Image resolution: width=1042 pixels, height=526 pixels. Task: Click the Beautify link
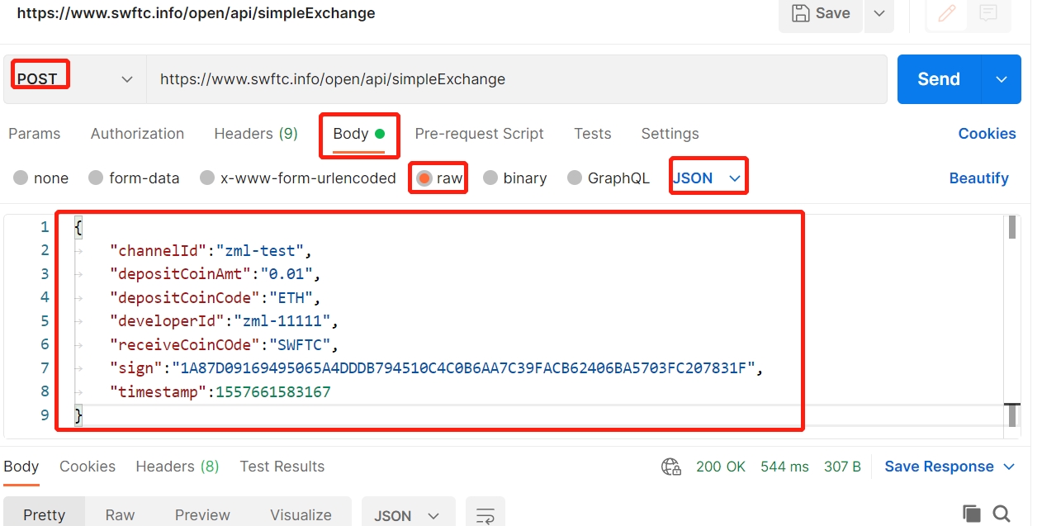(x=978, y=178)
